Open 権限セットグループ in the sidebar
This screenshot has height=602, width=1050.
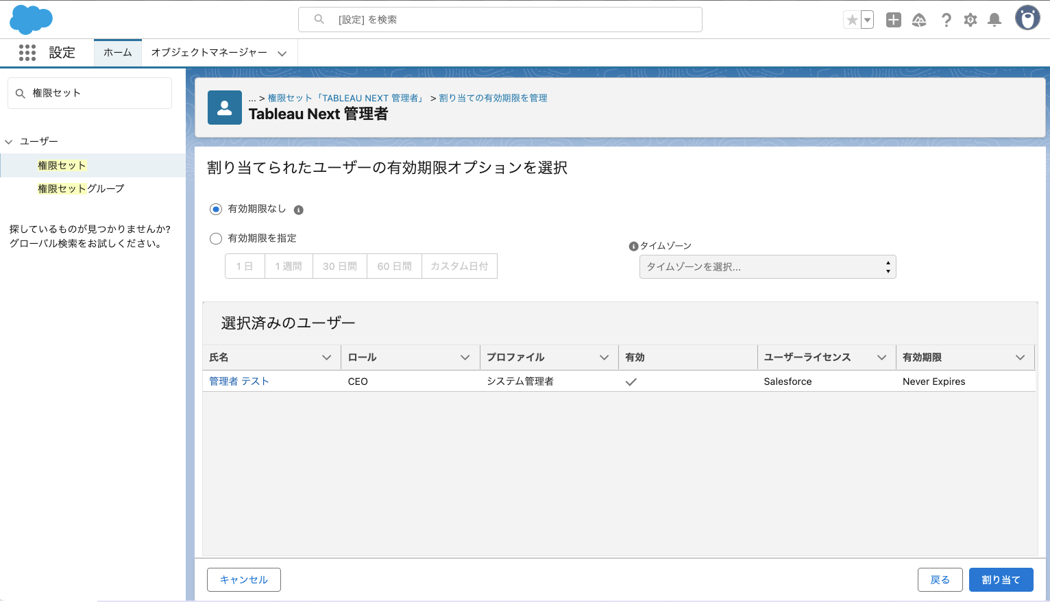click(x=81, y=188)
